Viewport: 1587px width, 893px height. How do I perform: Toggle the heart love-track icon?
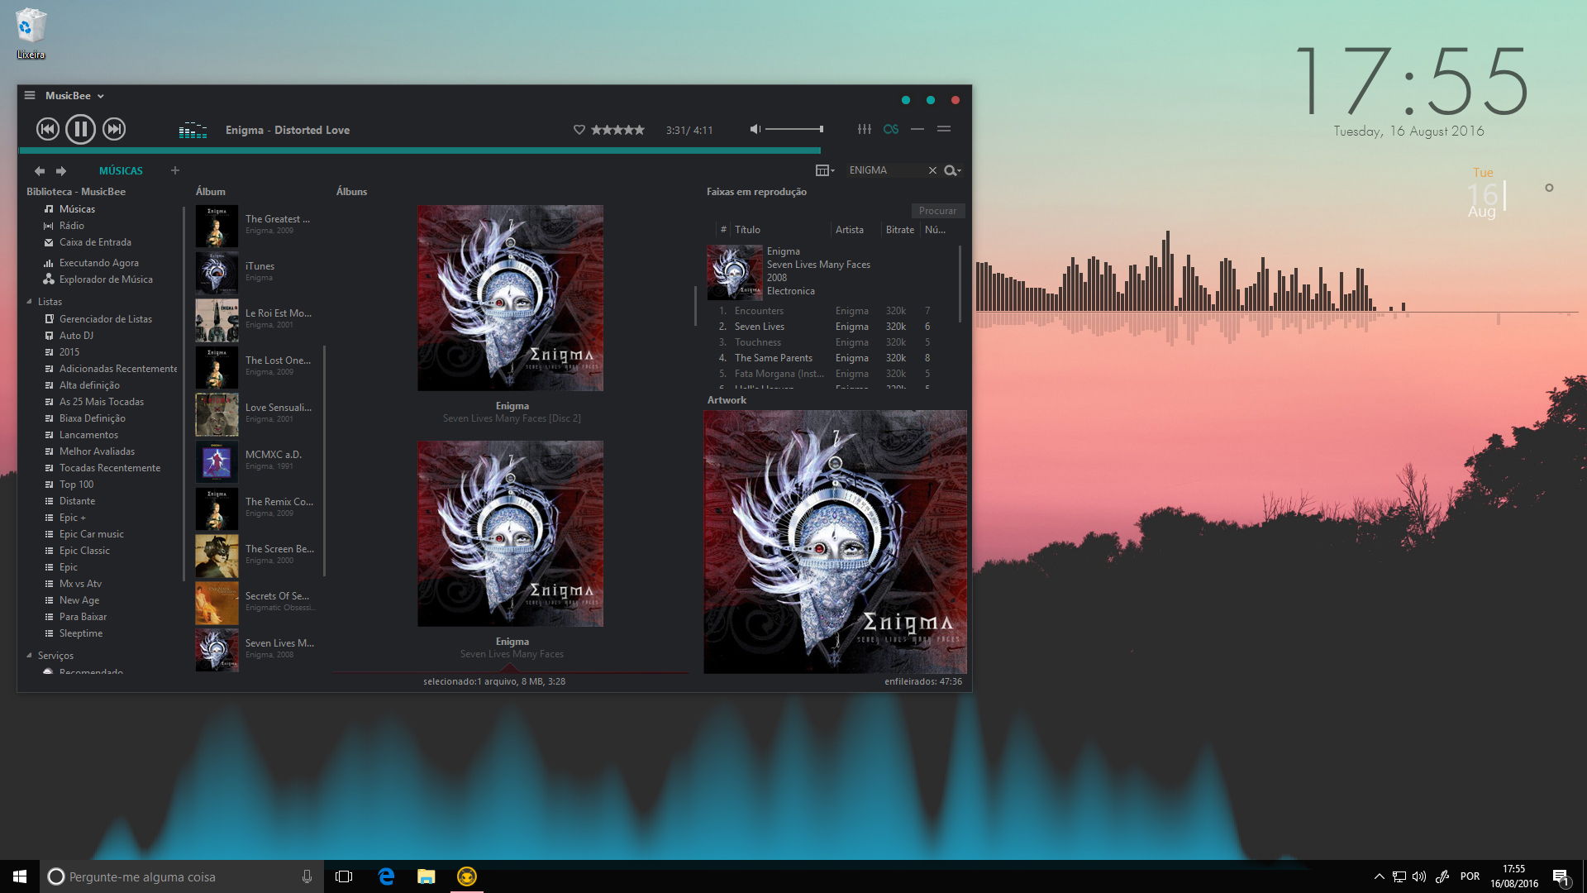tap(579, 130)
